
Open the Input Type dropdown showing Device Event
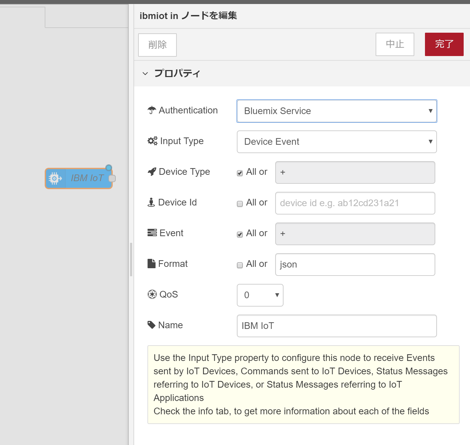click(337, 142)
